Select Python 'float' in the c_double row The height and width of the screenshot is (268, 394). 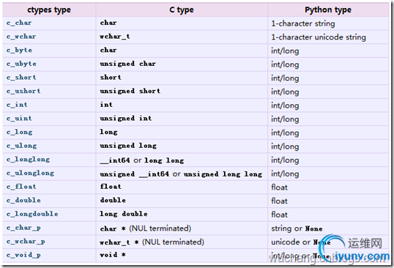(x=280, y=201)
